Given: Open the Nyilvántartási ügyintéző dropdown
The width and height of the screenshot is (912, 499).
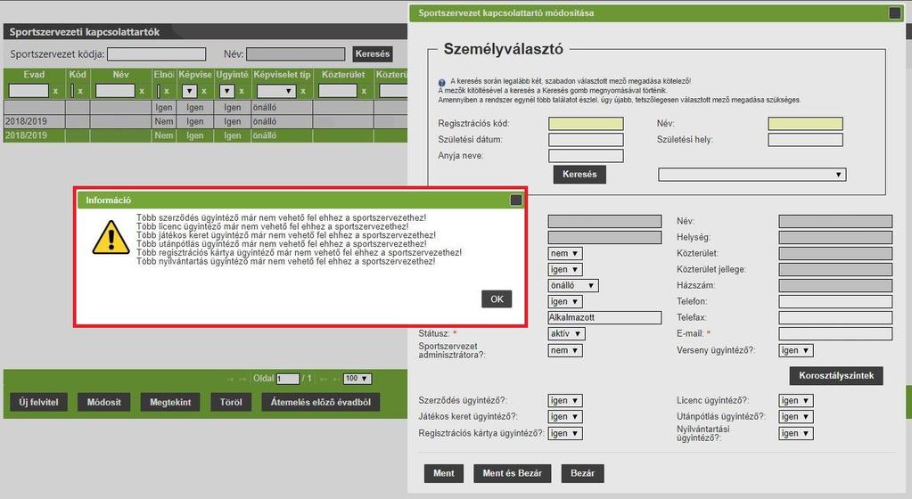Looking at the screenshot, I should [796, 433].
